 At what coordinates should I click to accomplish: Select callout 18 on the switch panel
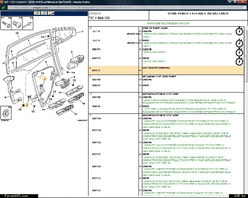[x=84, y=104]
